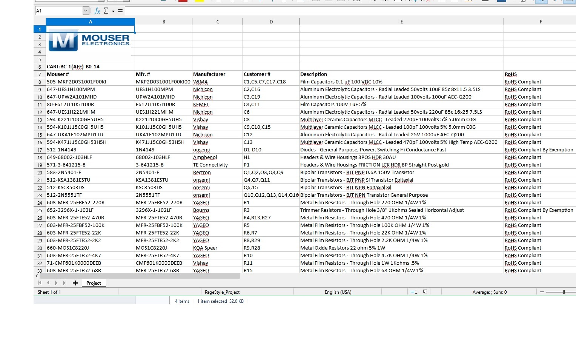Viewport: 576px width, 350px height.
Task: Click the selection mode icon in status bar
Action: coord(414,292)
